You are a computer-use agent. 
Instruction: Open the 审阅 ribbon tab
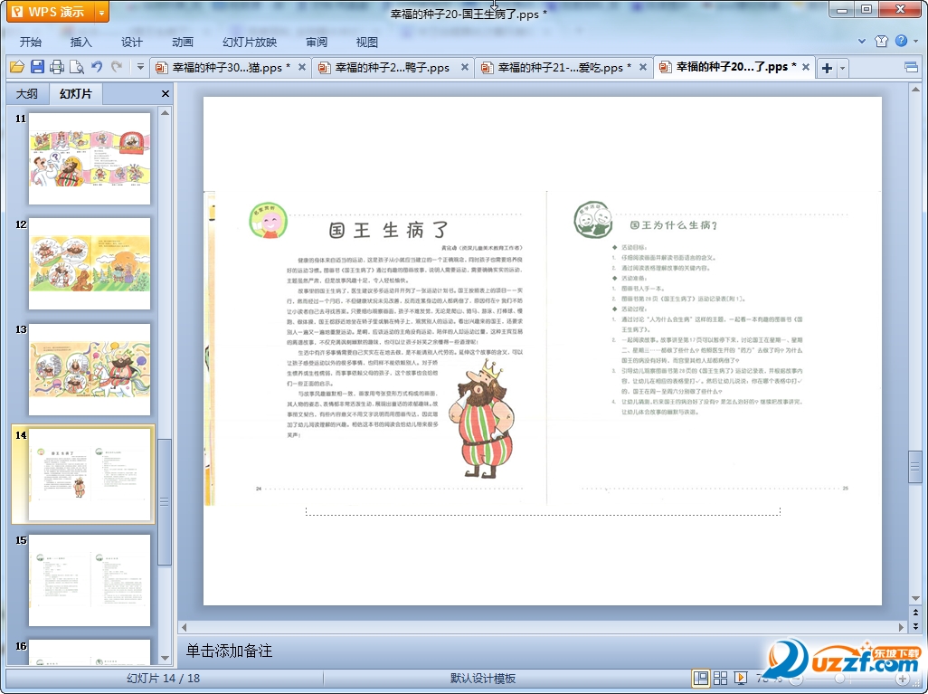pyautogui.click(x=317, y=42)
